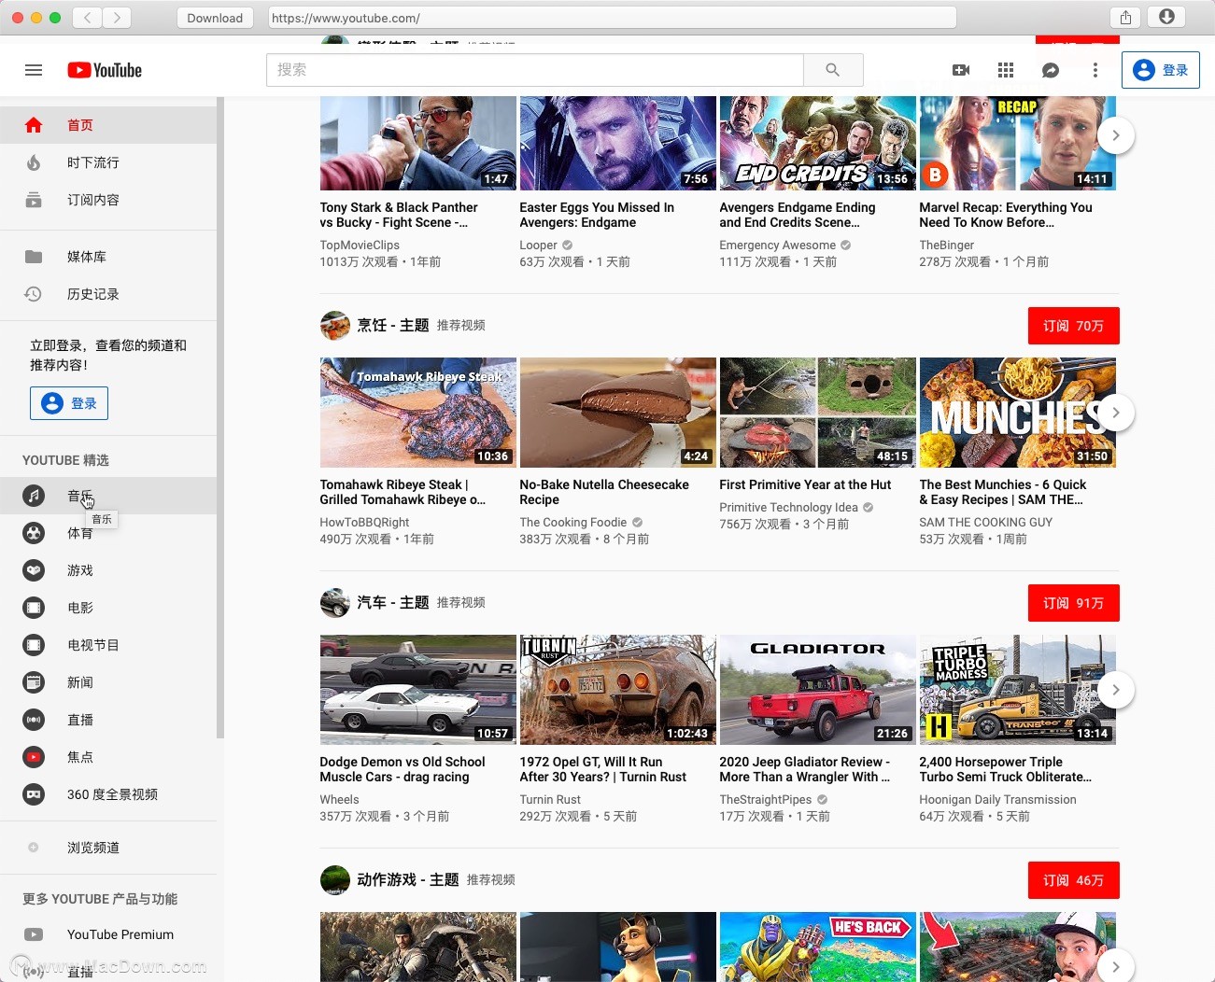Screen dimensions: 1215x982
Task: Subscribe to 动作游戏 topic channel
Action: coord(1073,880)
